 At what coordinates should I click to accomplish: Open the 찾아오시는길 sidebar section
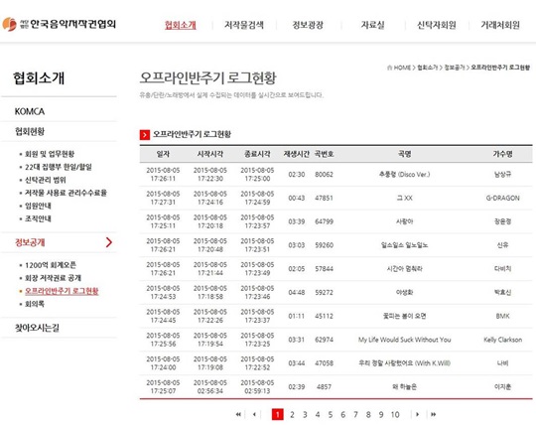37,328
